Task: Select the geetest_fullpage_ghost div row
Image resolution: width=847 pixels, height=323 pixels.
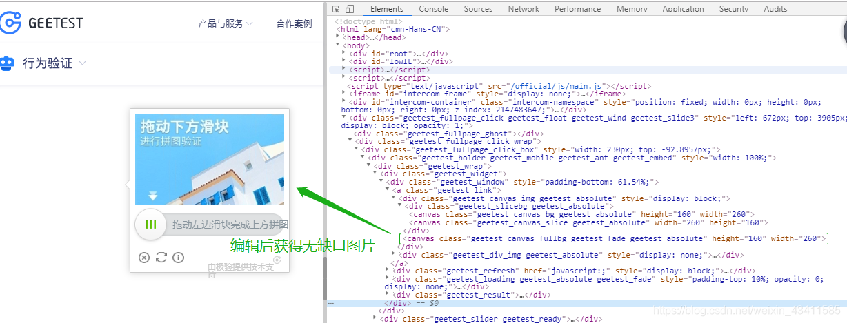Action: point(448,134)
